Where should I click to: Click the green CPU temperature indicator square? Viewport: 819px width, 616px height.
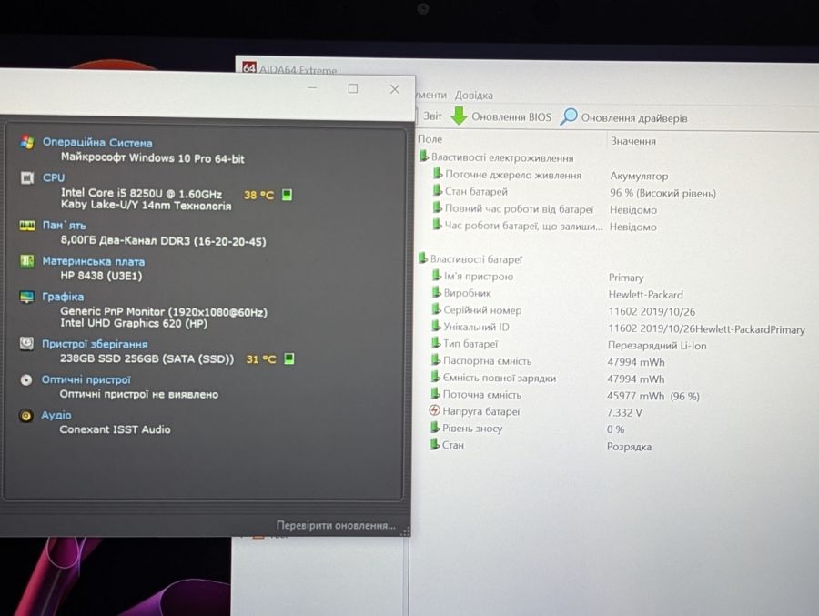pyautogui.click(x=287, y=195)
